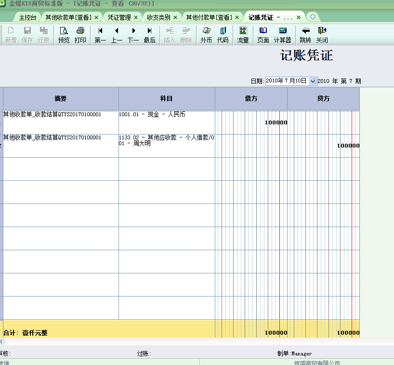Screen dimensions: 394x365
Task: Go to first voucher with 第一
Action: [x=100, y=35]
